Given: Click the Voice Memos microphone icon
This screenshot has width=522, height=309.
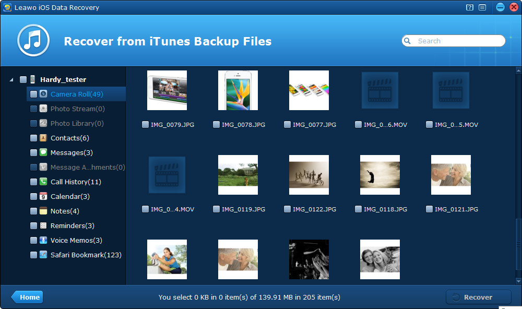Looking at the screenshot, I should pyautogui.click(x=43, y=240).
